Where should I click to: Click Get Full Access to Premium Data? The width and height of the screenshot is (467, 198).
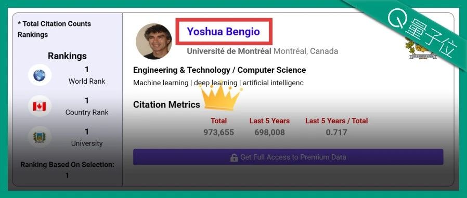pos(288,157)
